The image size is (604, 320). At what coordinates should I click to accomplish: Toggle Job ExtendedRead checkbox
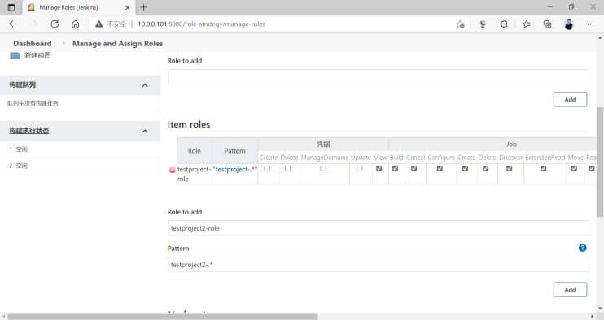coord(544,169)
